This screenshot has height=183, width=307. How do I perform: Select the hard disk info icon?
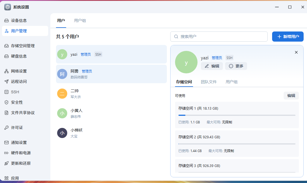pyautogui.click(x=6, y=56)
